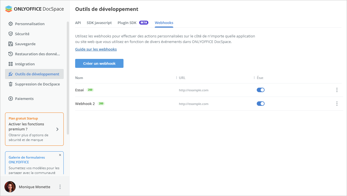347x196 pixels.
Task: Click Monique Monette's profile avatar
Action: coord(10,187)
